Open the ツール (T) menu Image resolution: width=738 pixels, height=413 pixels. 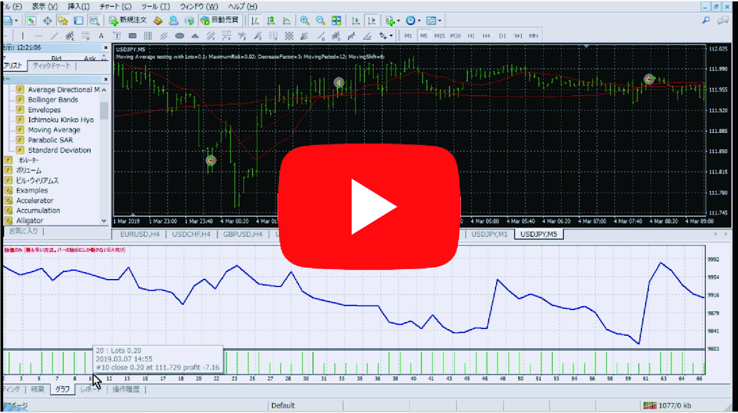click(x=156, y=6)
